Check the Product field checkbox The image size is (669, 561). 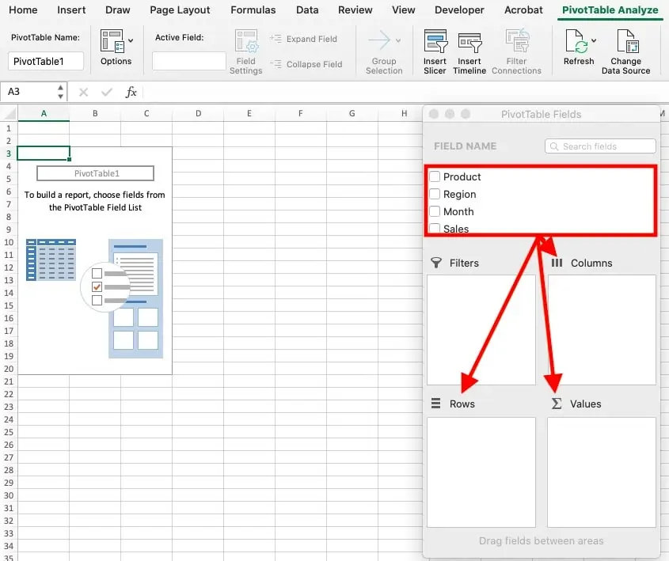coord(434,176)
